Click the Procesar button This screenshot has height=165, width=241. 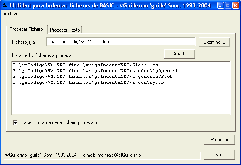[219, 140]
